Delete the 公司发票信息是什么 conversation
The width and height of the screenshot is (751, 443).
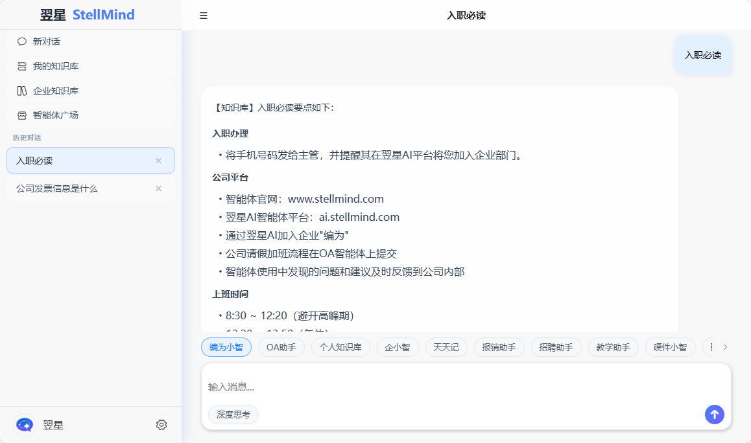[158, 188]
